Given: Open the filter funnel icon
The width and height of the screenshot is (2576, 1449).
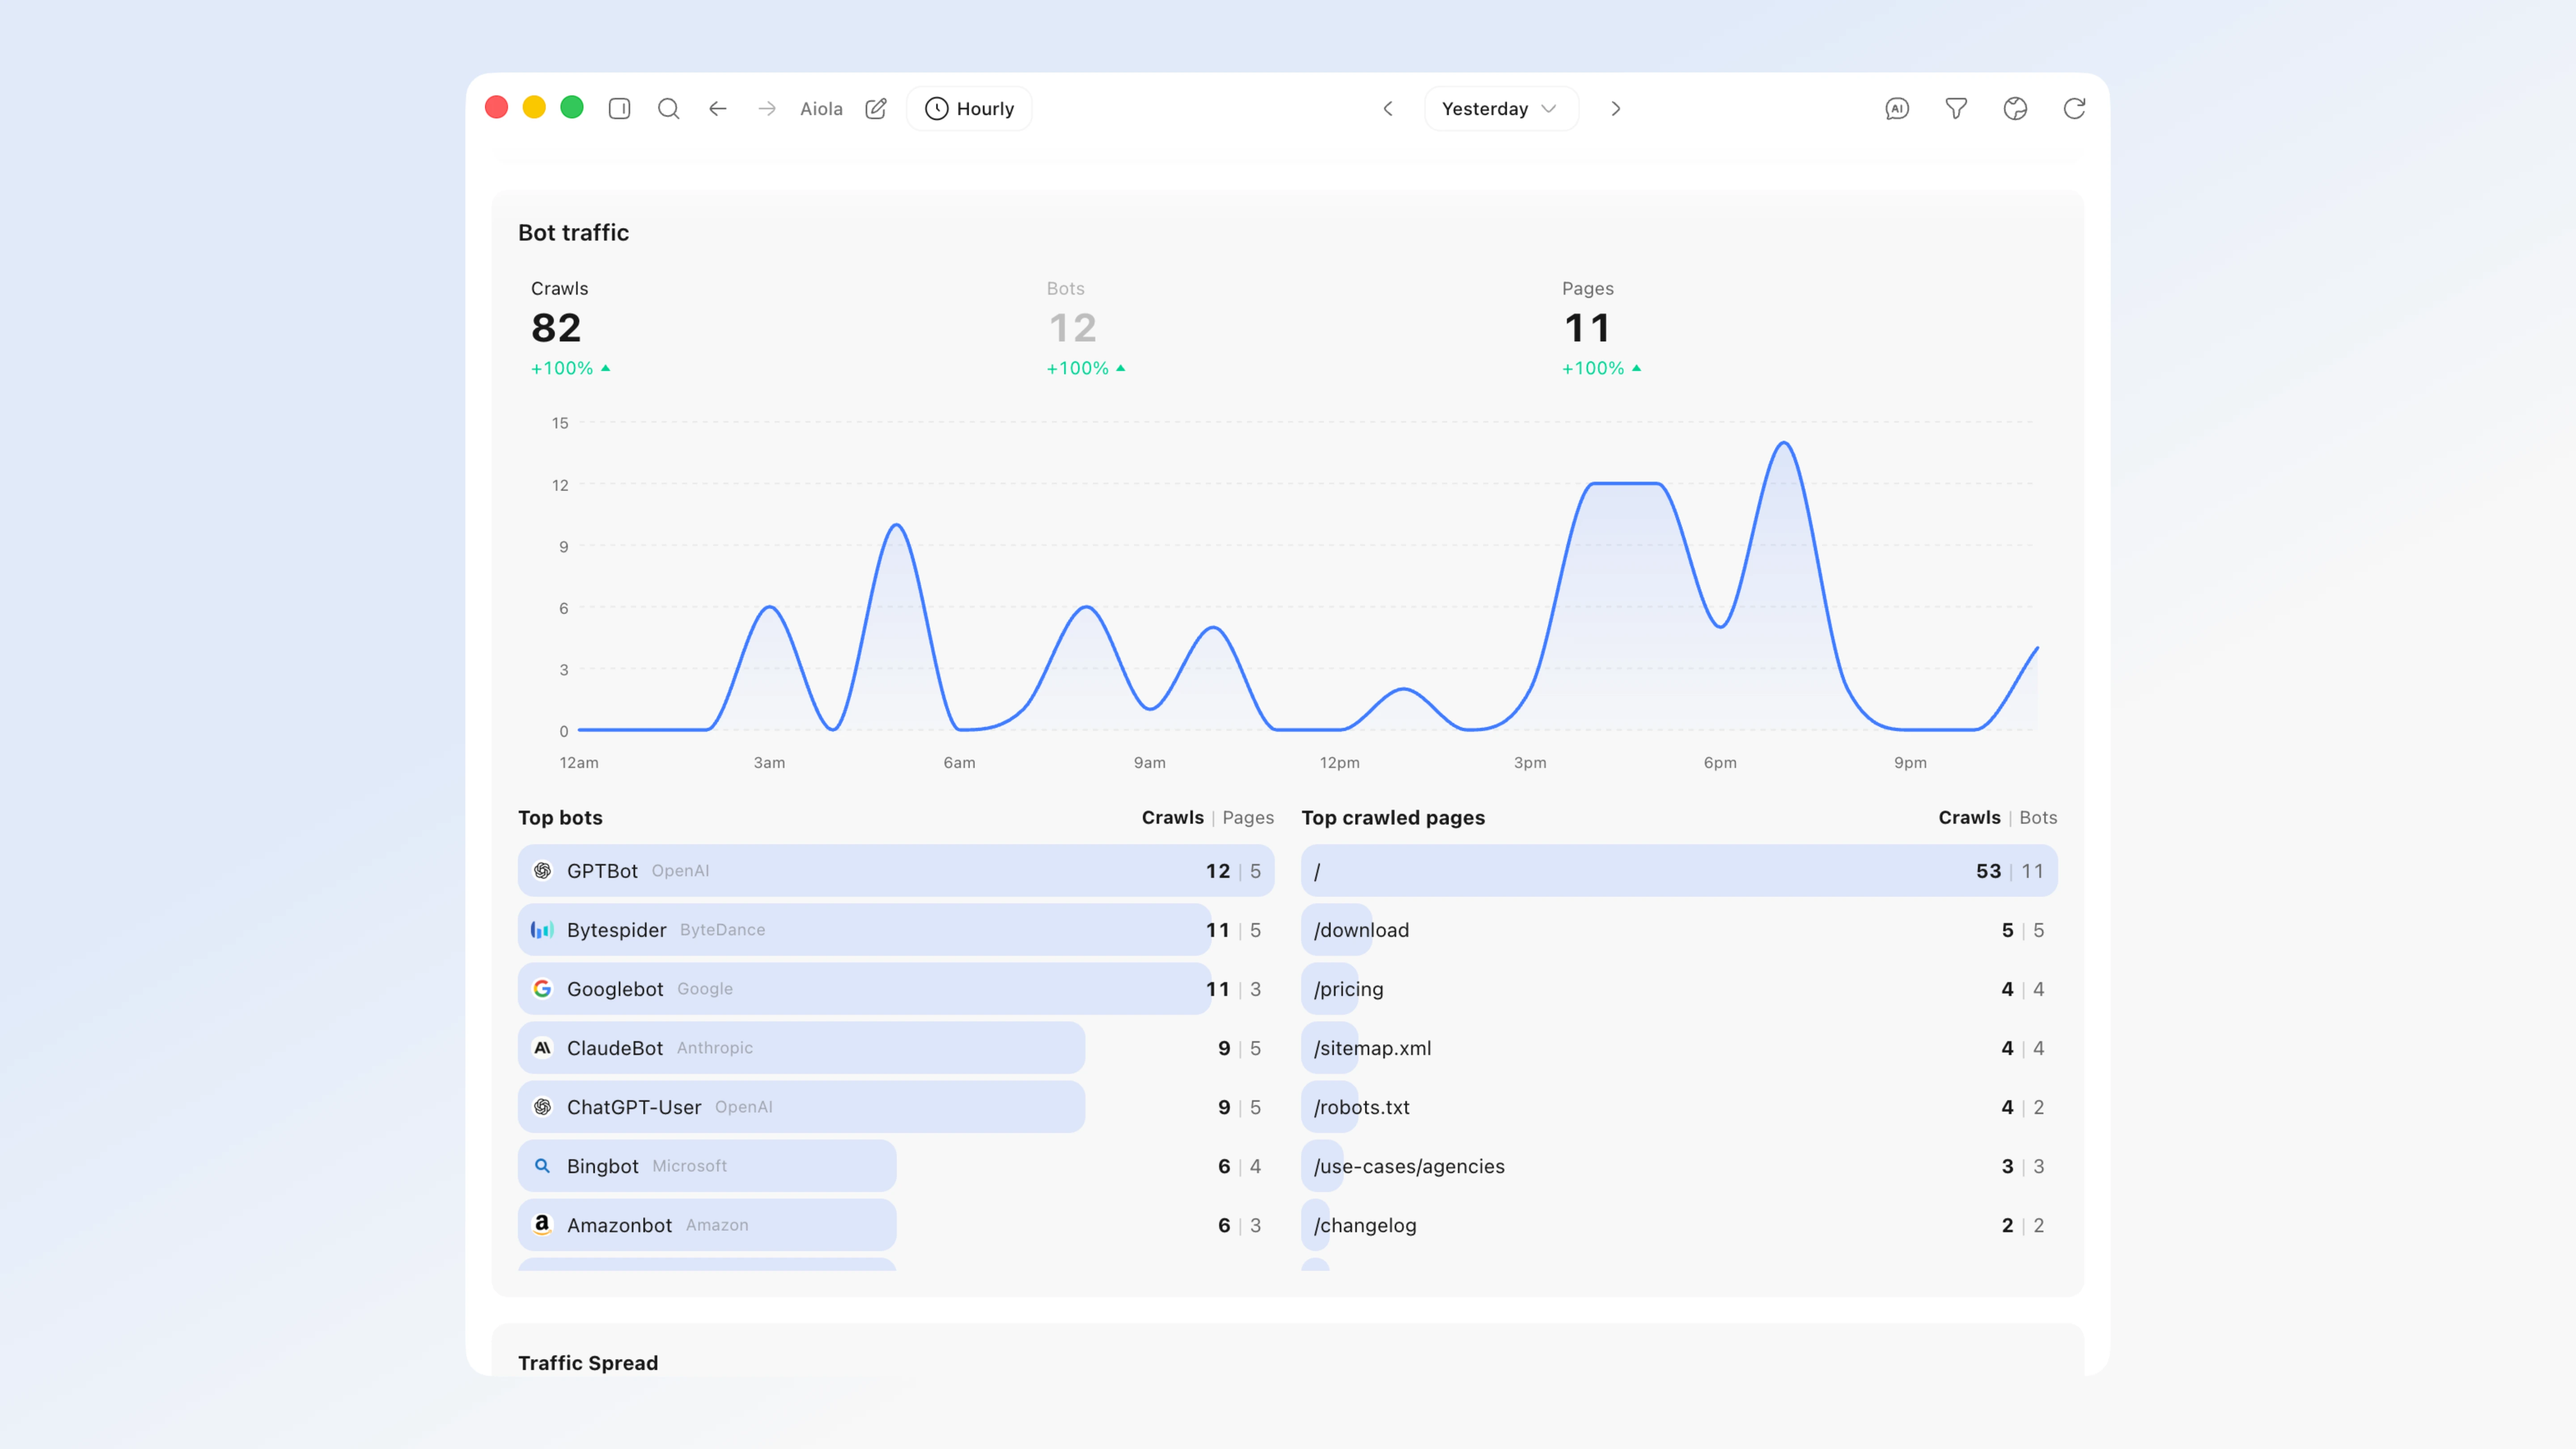Looking at the screenshot, I should click(x=1956, y=108).
